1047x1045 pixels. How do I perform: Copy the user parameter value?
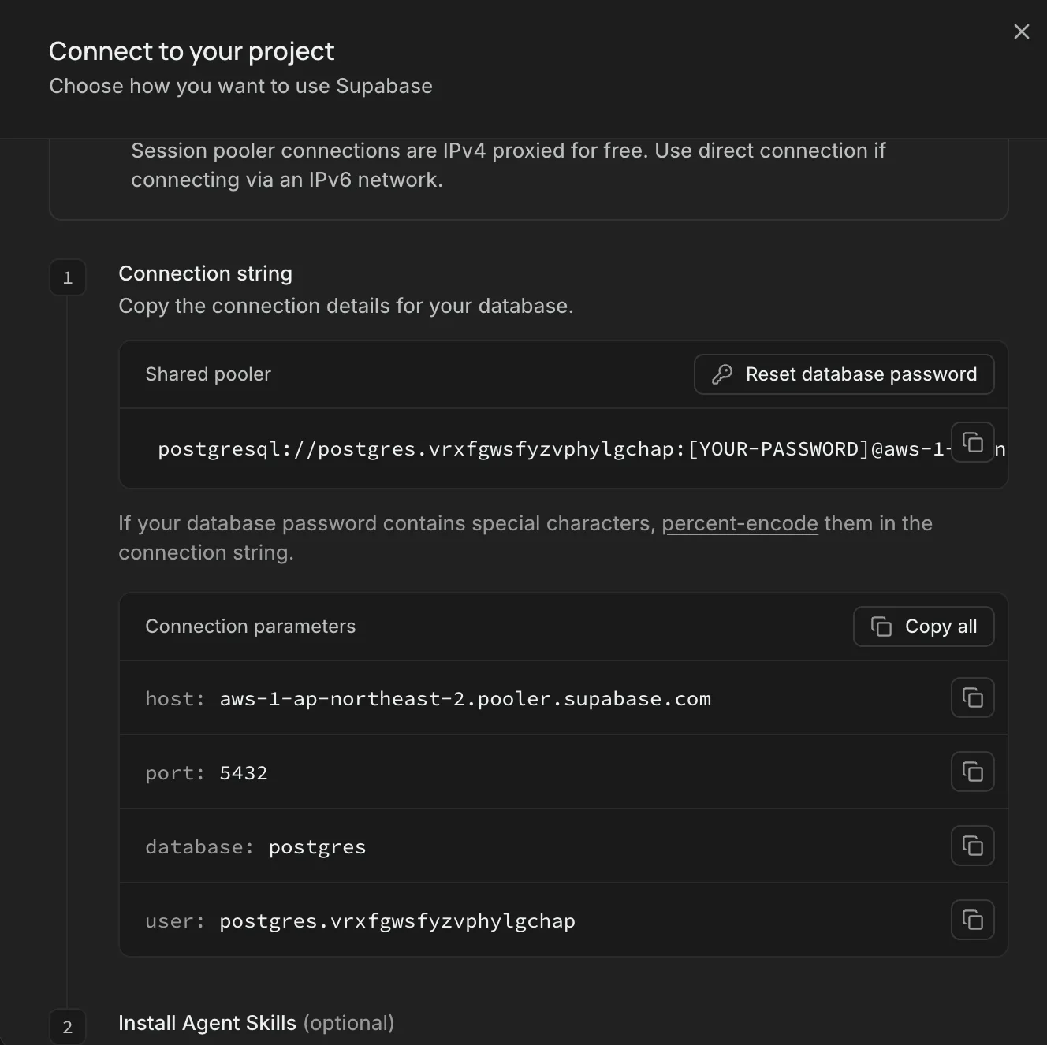click(x=972, y=920)
